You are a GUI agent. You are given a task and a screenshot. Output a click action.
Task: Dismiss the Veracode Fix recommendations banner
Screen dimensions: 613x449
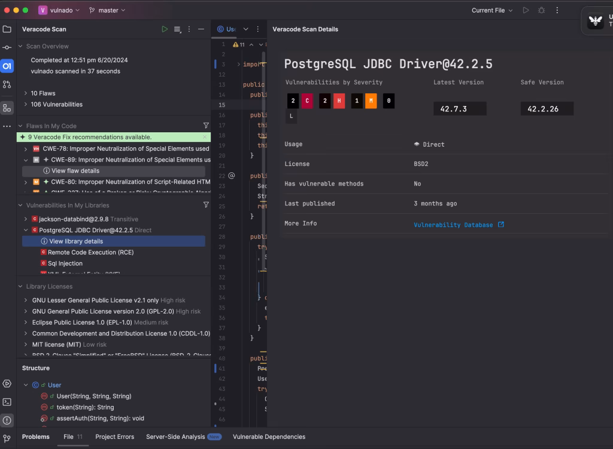tap(205, 137)
